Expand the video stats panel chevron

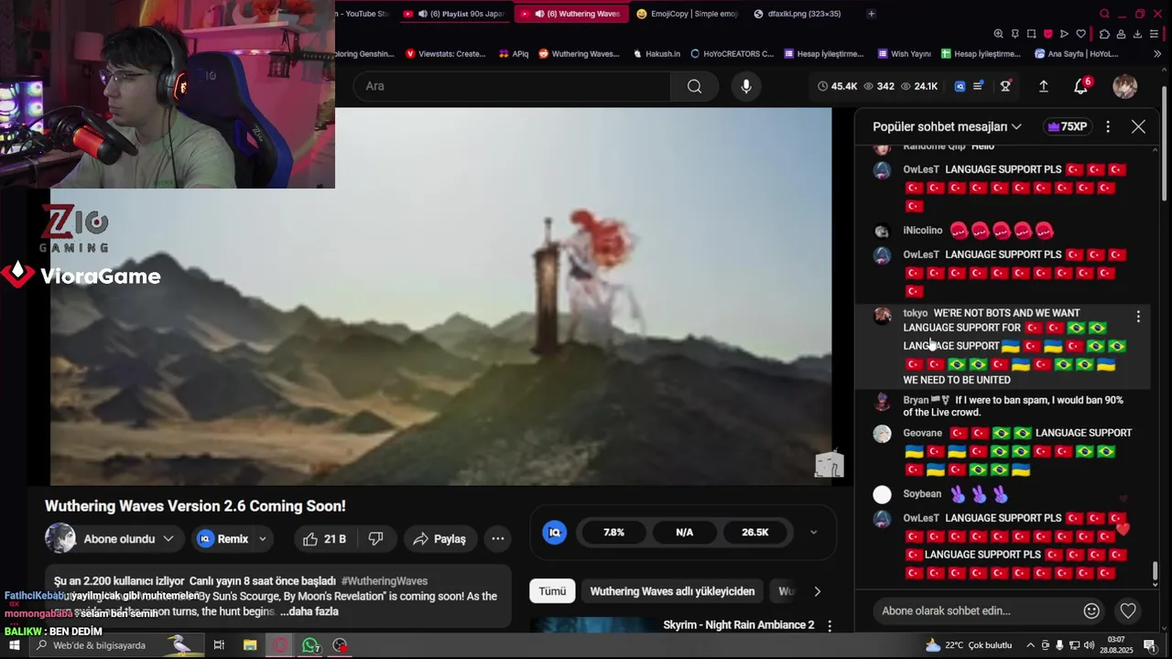[x=813, y=532]
